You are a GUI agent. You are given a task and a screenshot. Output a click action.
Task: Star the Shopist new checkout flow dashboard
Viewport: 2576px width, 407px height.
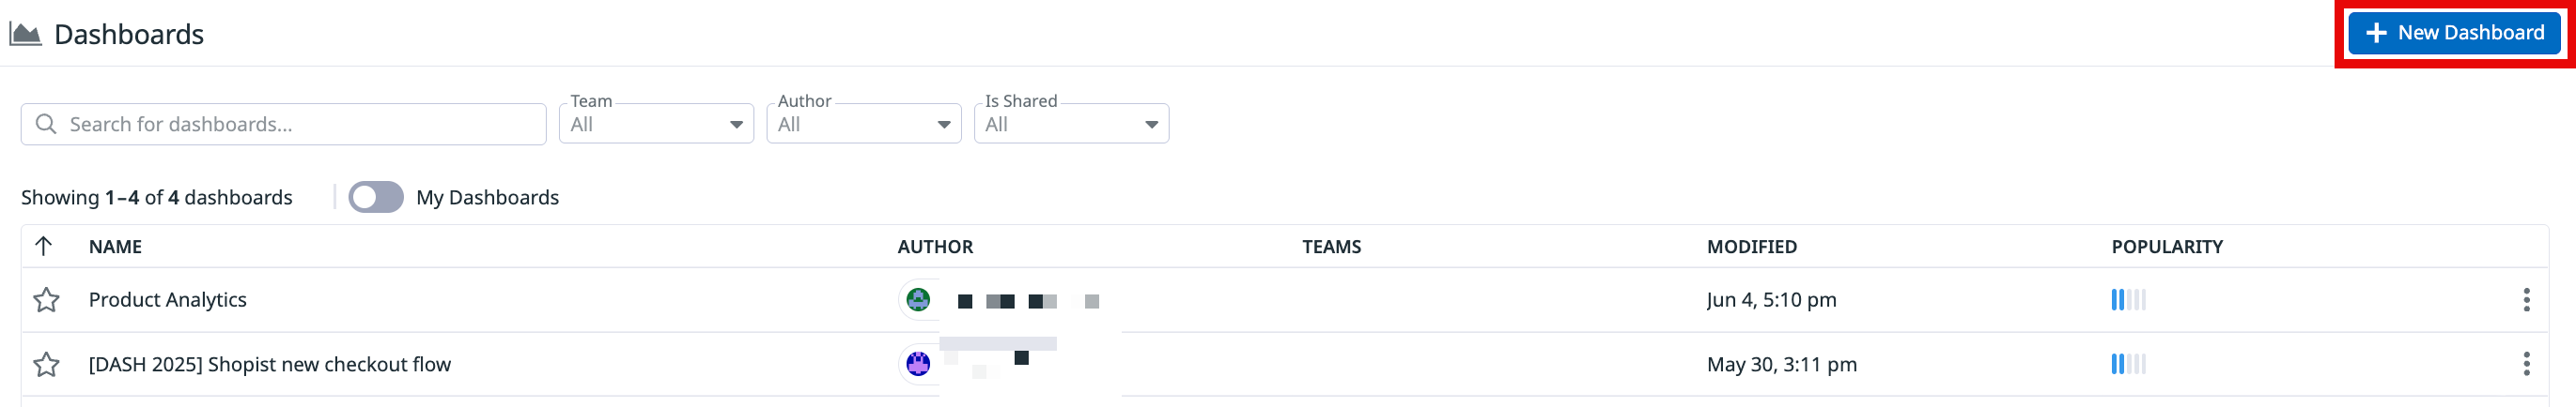coord(46,365)
